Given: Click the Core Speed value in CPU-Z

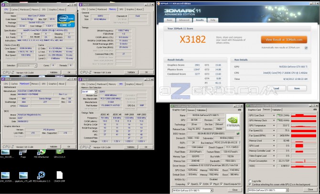Looking at the screenshot, I should [26, 48].
